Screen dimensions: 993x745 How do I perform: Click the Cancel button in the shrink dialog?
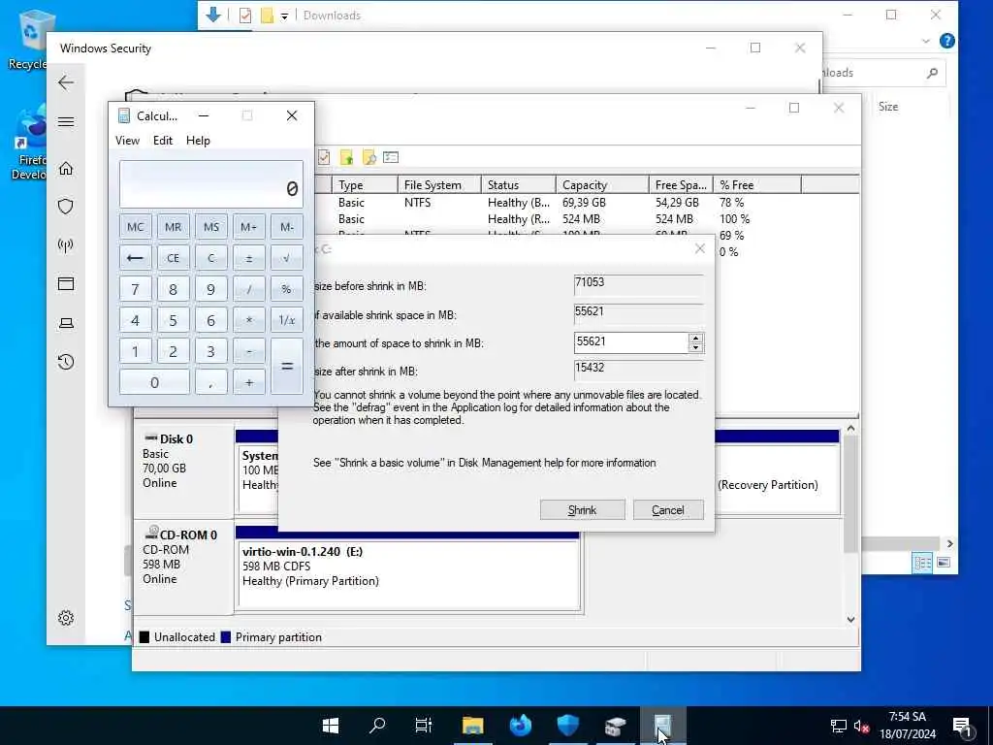pyautogui.click(x=668, y=510)
